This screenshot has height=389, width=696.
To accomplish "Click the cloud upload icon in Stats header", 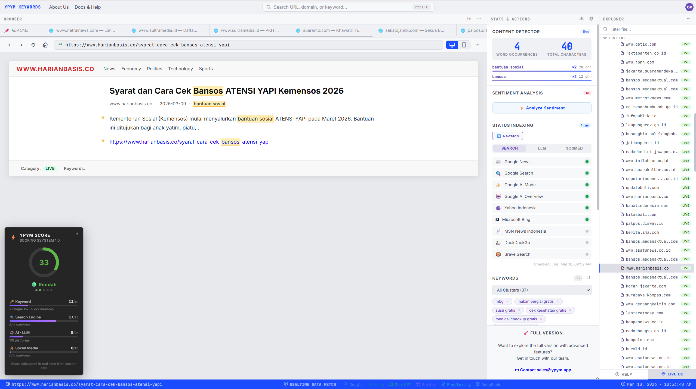I will pyautogui.click(x=581, y=19).
